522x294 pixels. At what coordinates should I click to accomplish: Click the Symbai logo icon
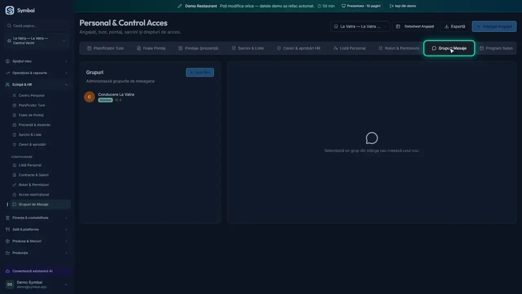[9, 11]
